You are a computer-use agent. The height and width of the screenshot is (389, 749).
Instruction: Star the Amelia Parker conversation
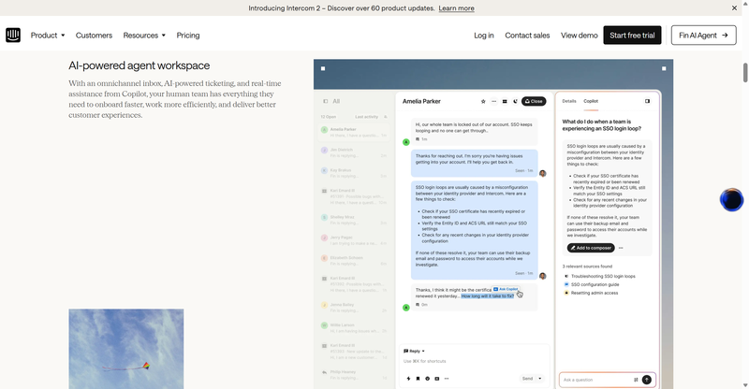[483, 101]
